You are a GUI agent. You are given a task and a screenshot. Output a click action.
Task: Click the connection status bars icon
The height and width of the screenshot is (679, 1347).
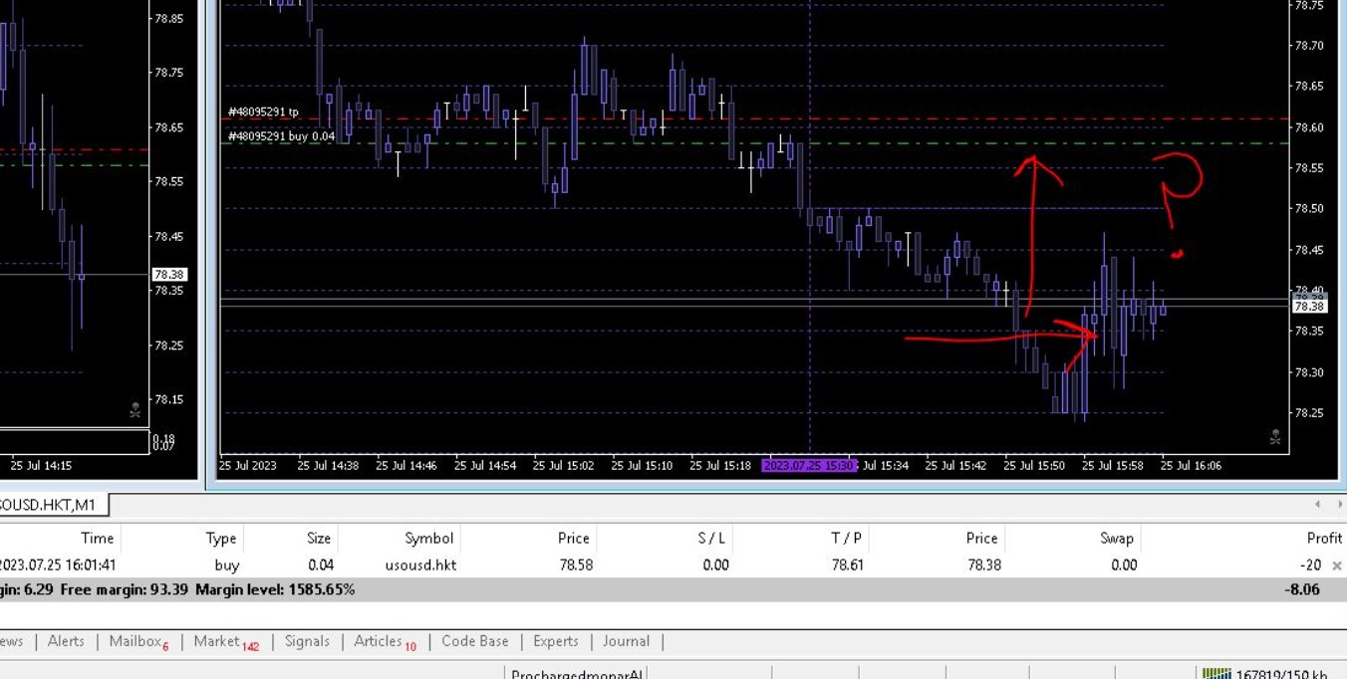click(1215, 674)
